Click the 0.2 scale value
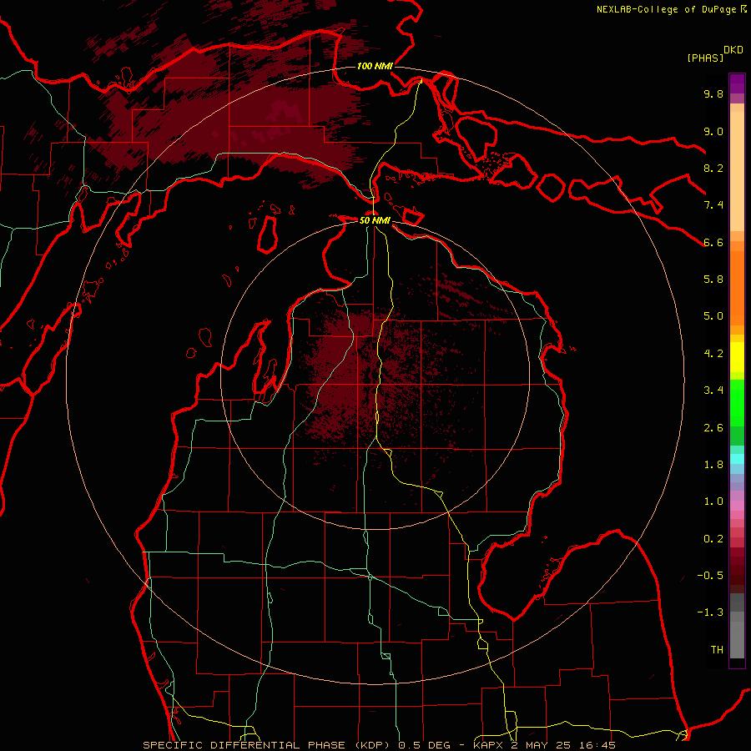 click(x=713, y=539)
